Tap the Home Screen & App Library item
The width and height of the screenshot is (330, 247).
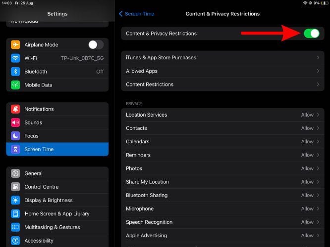click(x=57, y=213)
